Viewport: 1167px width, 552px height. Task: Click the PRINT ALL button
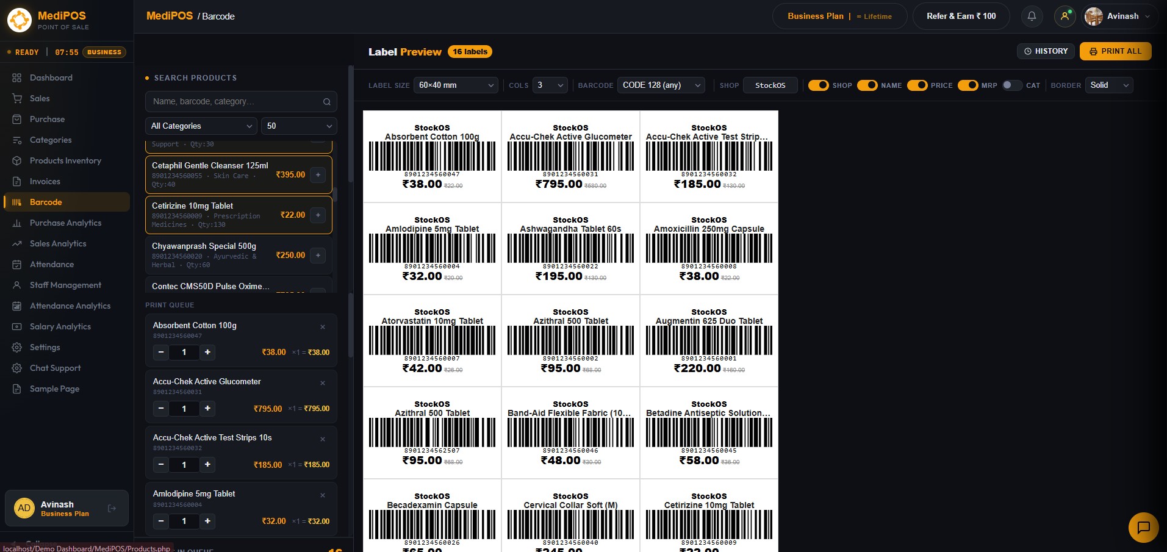tap(1115, 51)
